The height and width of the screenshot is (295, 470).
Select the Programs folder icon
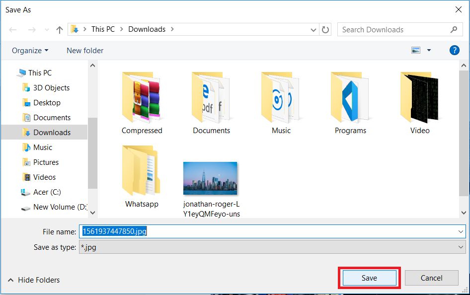click(350, 97)
